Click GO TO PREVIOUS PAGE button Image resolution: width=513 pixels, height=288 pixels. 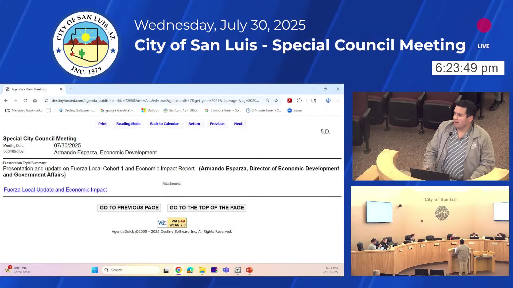(129, 208)
